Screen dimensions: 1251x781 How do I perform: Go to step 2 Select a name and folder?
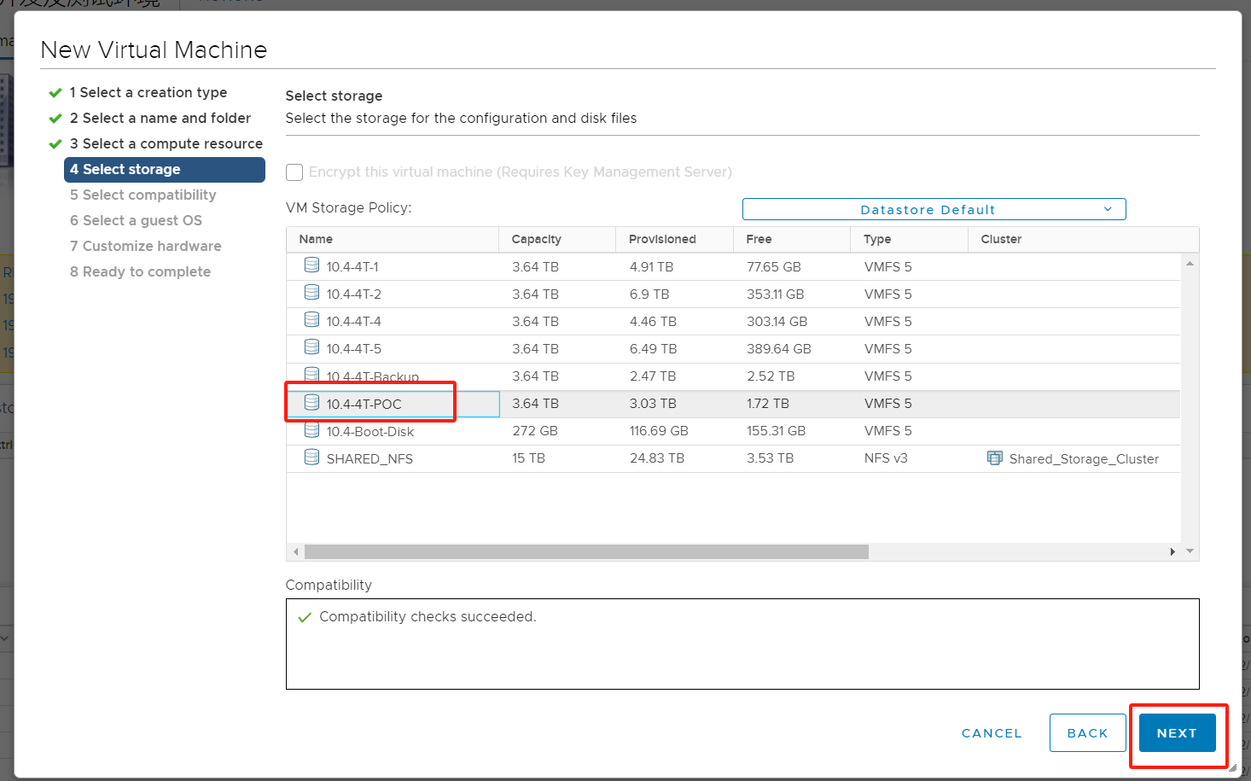160,118
